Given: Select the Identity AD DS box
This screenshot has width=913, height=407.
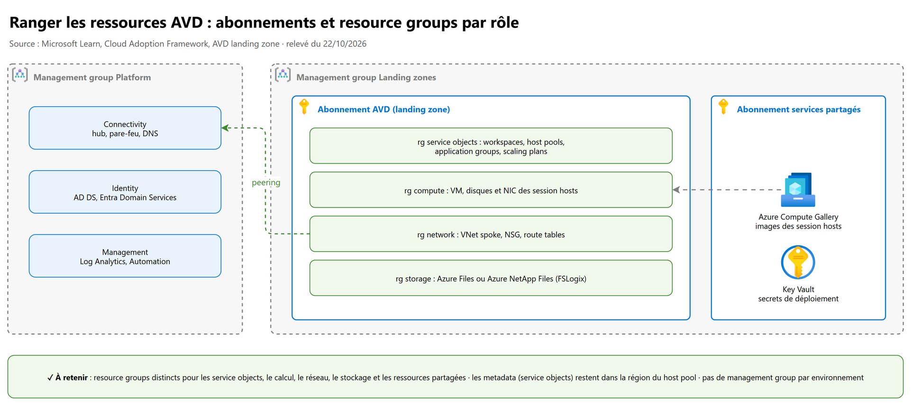Looking at the screenshot, I should (125, 192).
